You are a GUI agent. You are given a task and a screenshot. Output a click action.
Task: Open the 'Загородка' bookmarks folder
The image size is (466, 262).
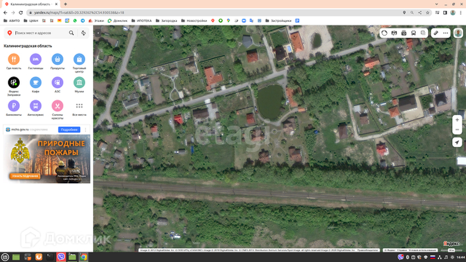[x=167, y=21]
